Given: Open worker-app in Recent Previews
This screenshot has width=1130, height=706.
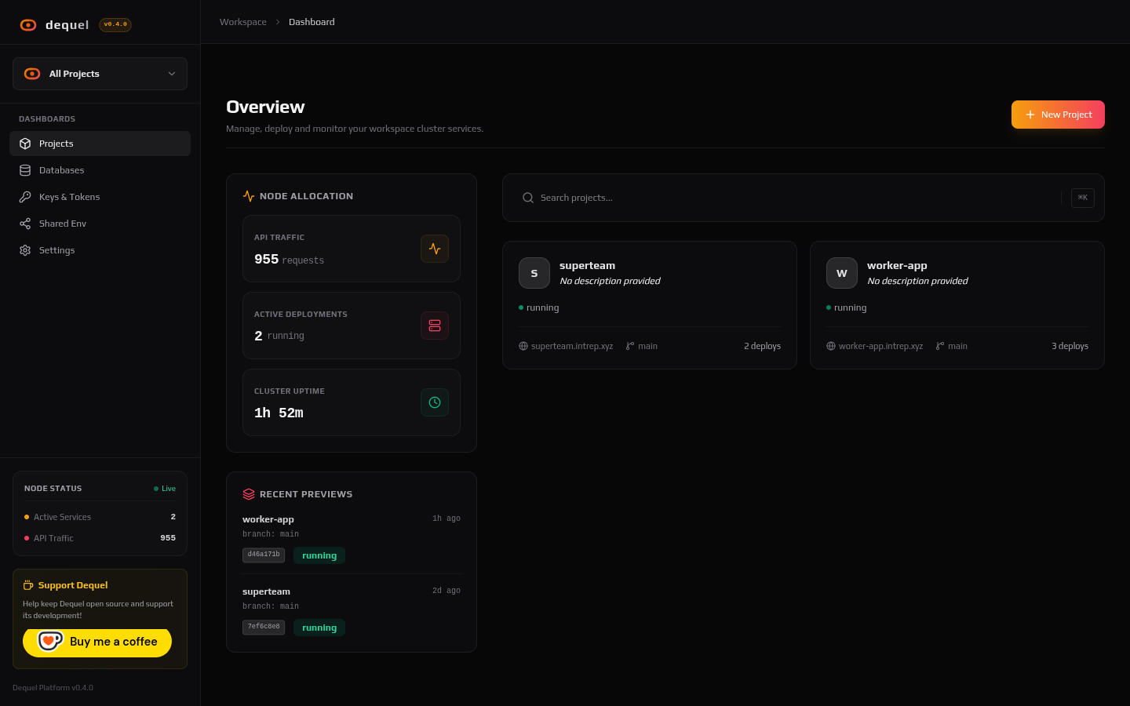Looking at the screenshot, I should (x=268, y=519).
